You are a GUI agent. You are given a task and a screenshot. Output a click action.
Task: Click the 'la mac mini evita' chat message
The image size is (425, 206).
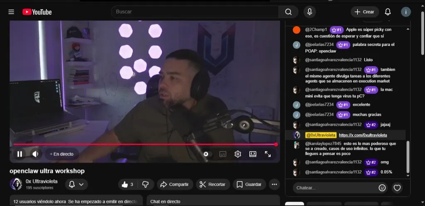[349, 93]
